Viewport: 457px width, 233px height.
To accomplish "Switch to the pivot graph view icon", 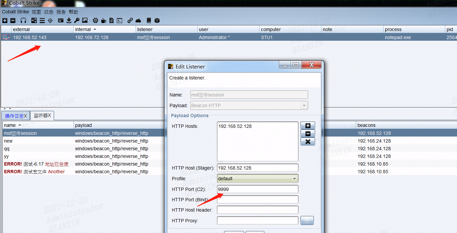I will [34, 20].
